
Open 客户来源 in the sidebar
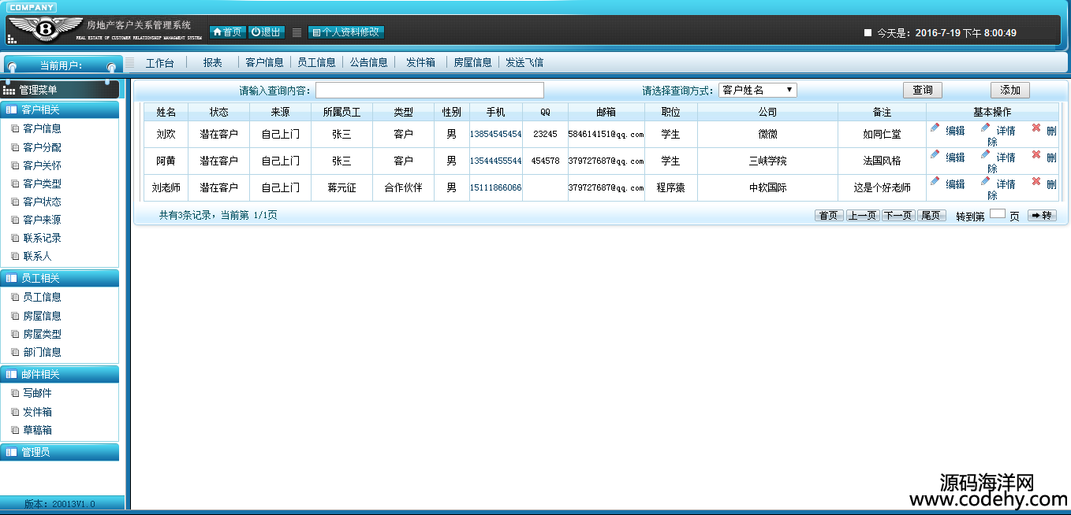coord(42,220)
